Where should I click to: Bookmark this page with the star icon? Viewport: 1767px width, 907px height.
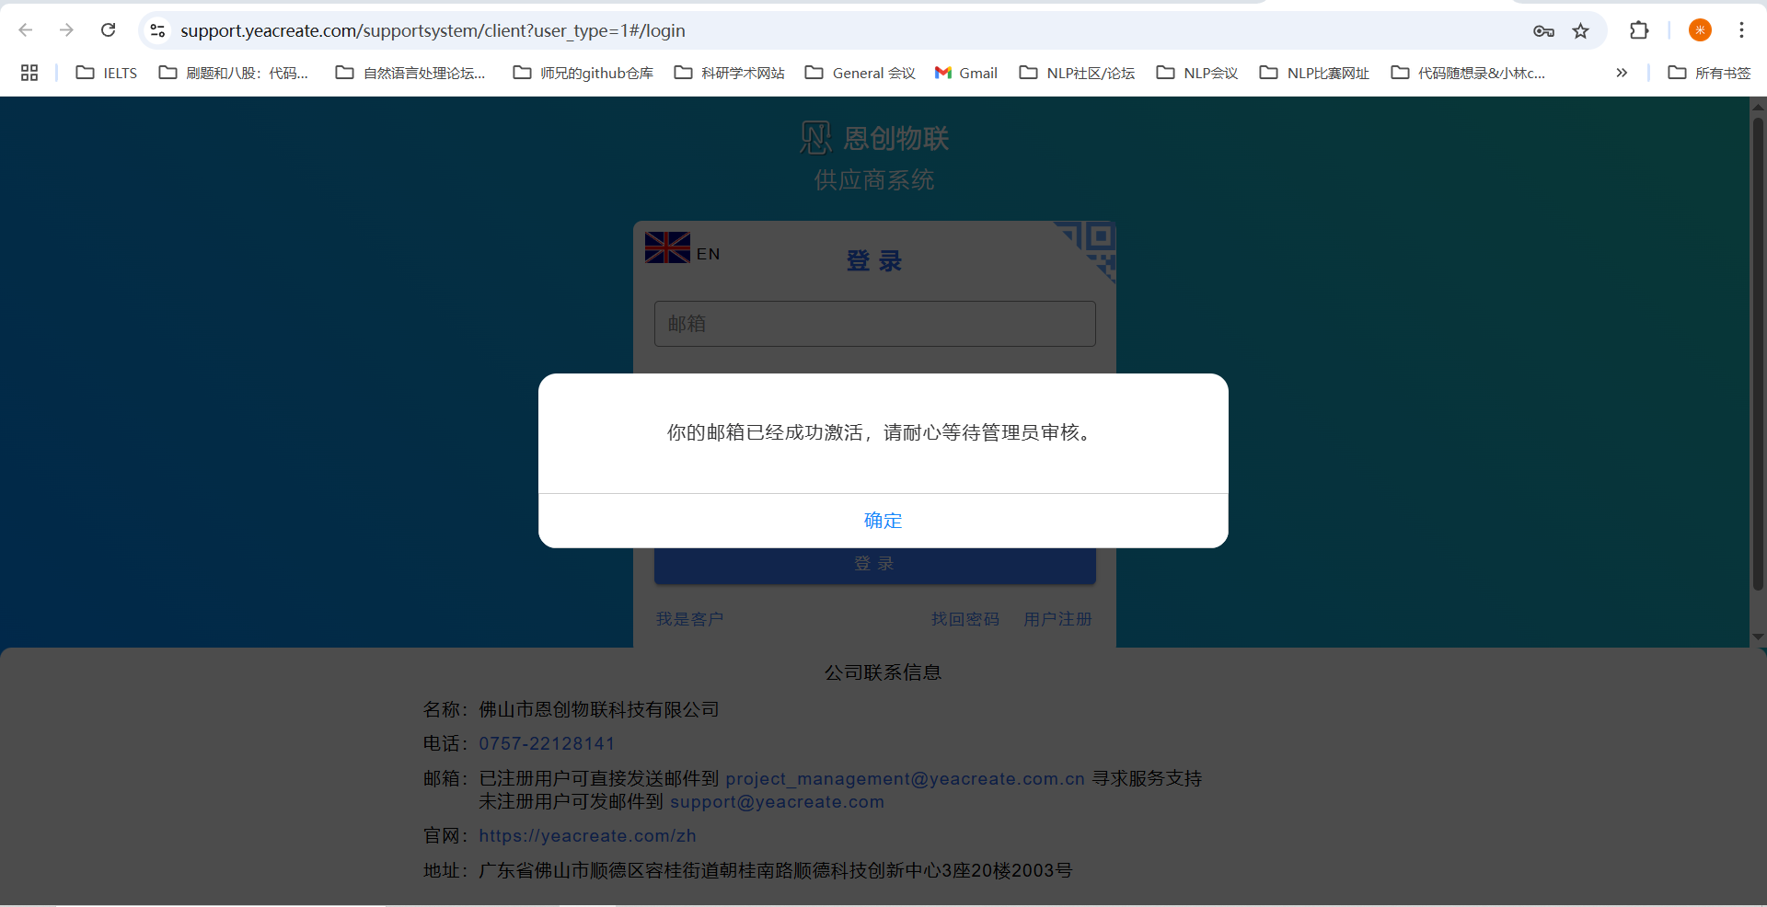[1580, 30]
